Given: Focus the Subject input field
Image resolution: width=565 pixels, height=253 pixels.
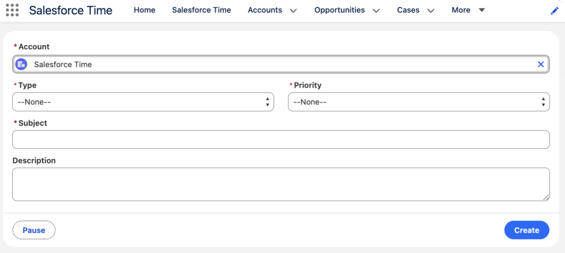Looking at the screenshot, I should pos(281,139).
